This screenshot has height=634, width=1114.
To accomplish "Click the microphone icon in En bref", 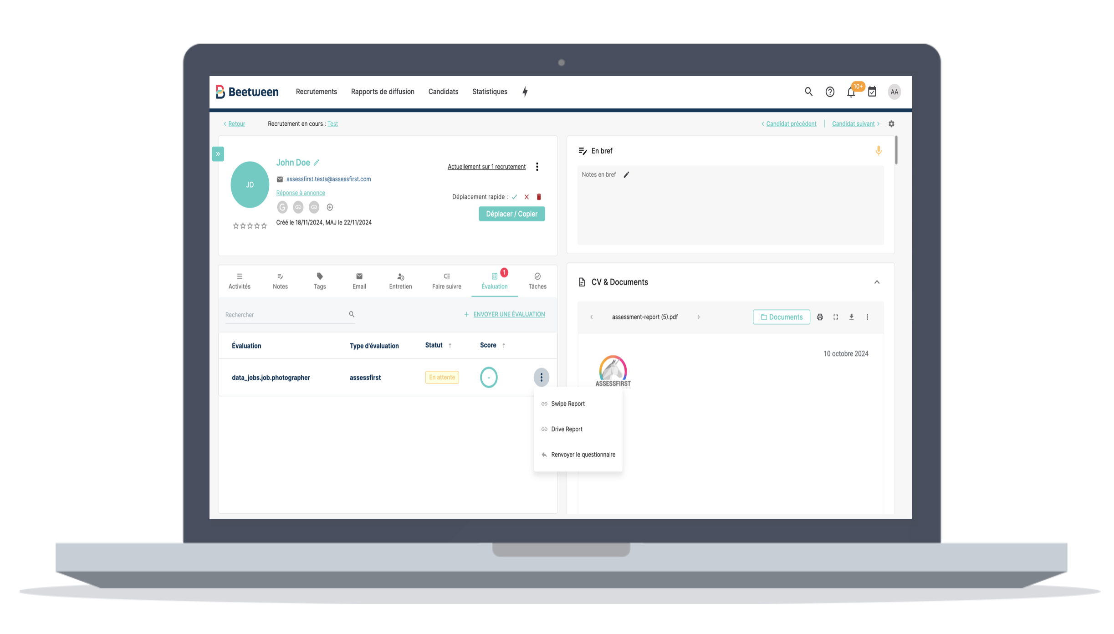I will click(879, 151).
